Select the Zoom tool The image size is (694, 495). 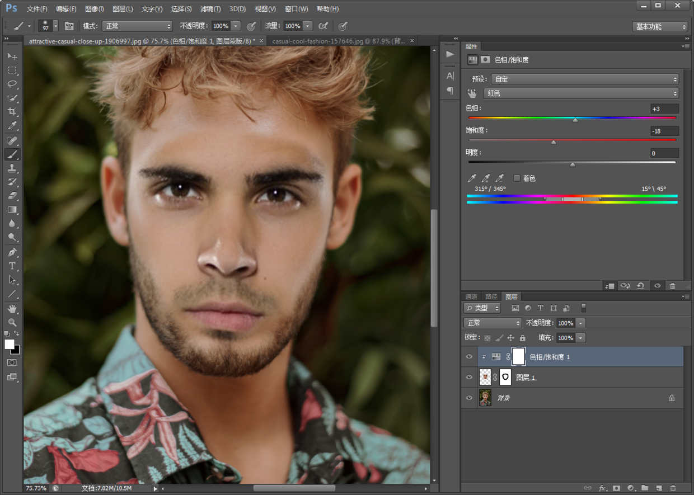12,322
